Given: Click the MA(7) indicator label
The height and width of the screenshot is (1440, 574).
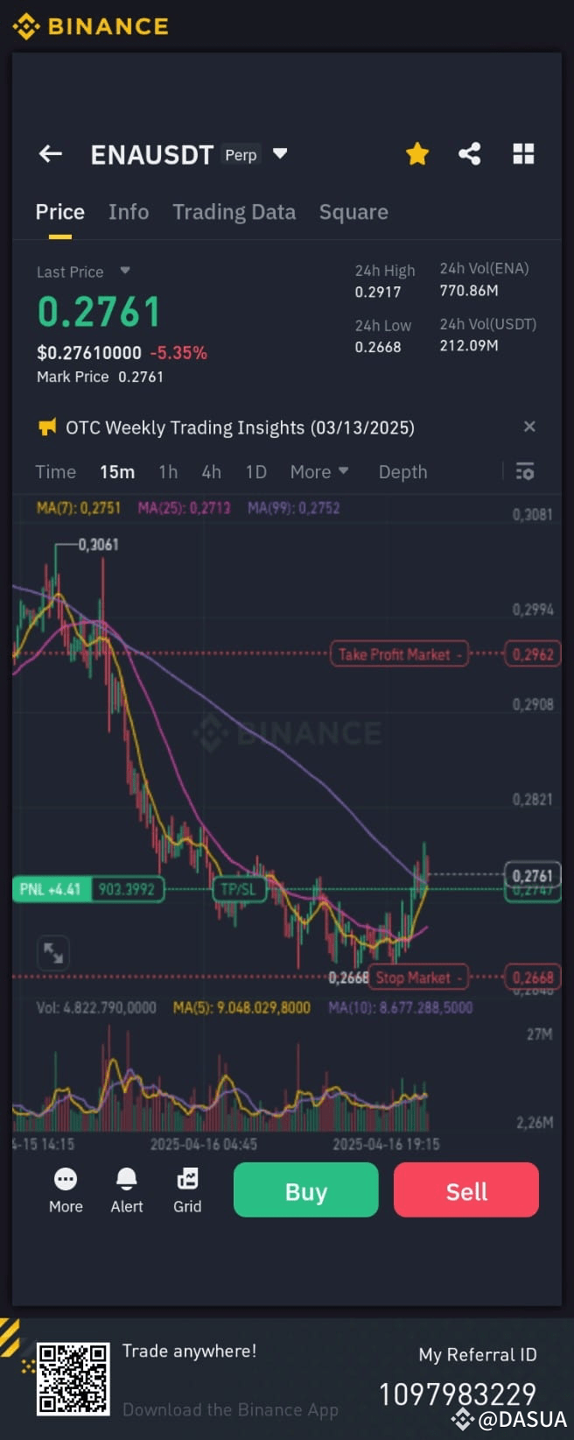Looking at the screenshot, I should click(x=79, y=508).
